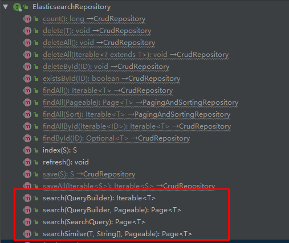Click method icon beside index(S): S
Viewport: 289px width, 243px height.
tap(27, 150)
